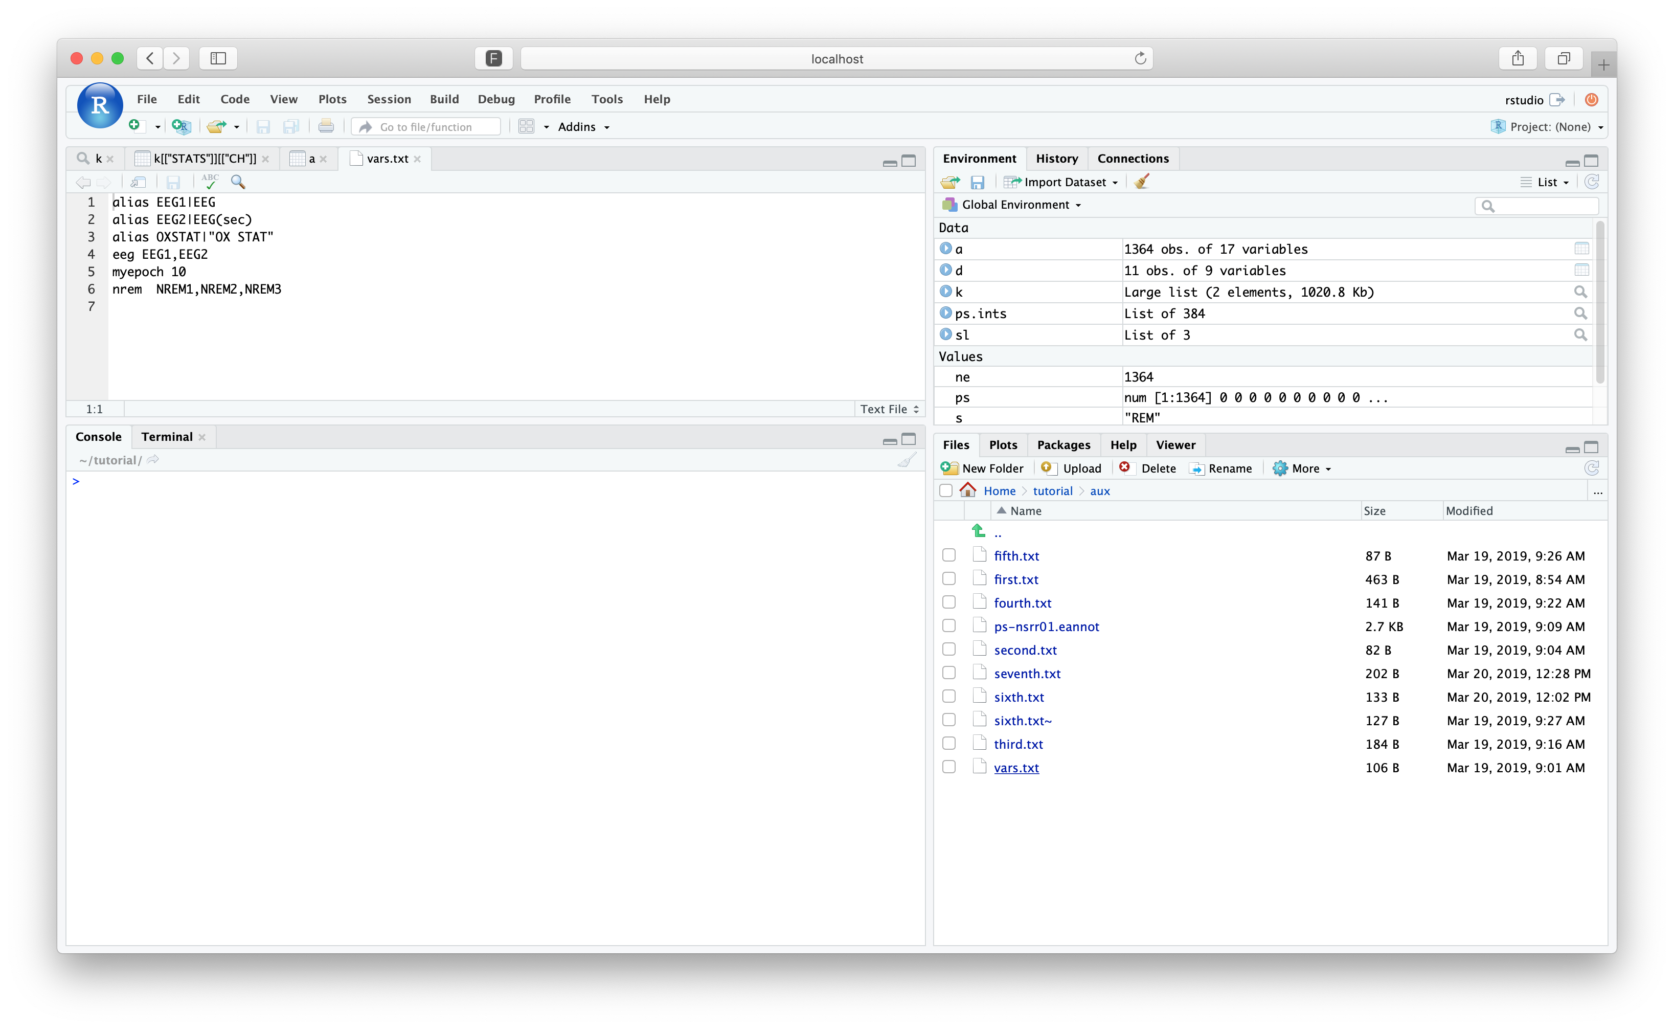Click the workspace panes layout icon
Screen dimensions: 1674x1029
pyautogui.click(x=527, y=127)
